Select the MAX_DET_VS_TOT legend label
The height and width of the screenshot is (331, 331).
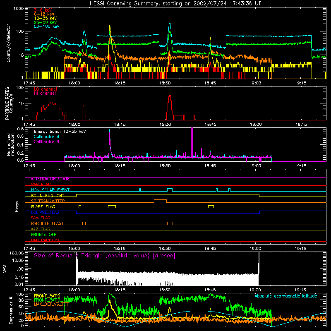pos(51,305)
